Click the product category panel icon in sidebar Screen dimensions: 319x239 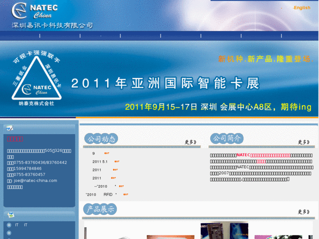pos(11,214)
